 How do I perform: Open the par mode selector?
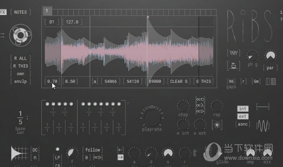(270, 68)
